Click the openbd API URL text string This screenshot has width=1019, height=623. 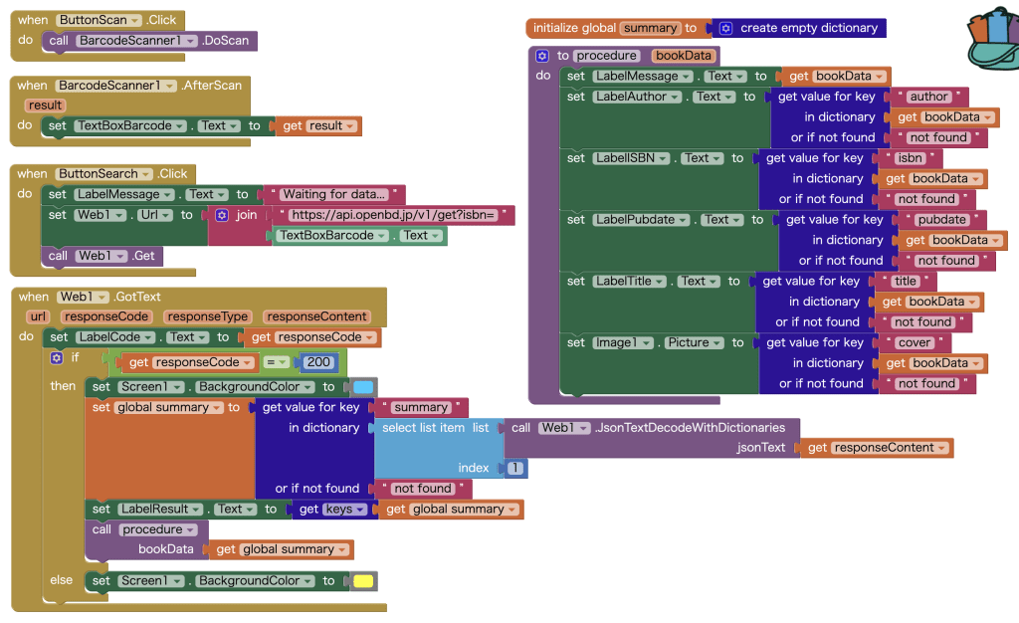pyautogui.click(x=395, y=215)
